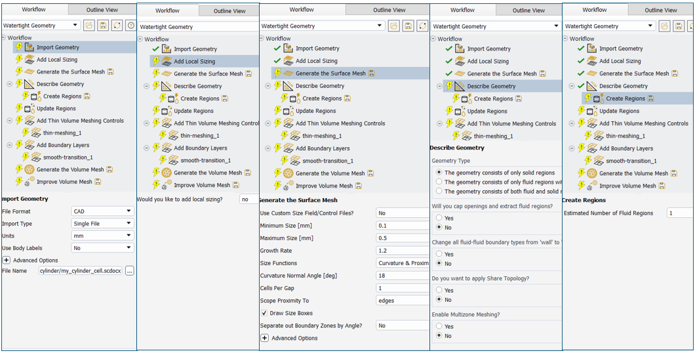This screenshot has height=353, width=695.
Task: Open the Separate out Boundary Zones by Angle dropdown
Action: click(403, 325)
